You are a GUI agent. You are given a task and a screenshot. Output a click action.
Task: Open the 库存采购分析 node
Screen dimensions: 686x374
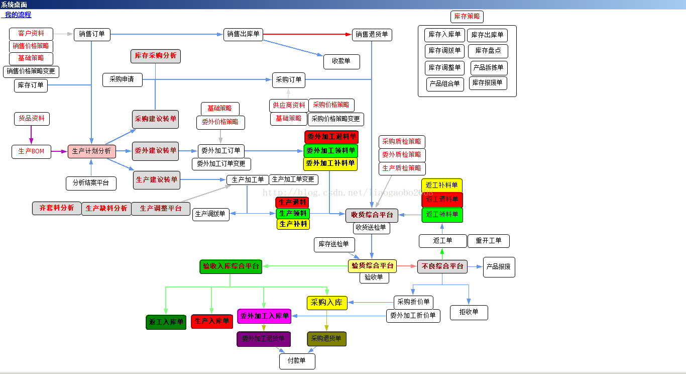(156, 56)
